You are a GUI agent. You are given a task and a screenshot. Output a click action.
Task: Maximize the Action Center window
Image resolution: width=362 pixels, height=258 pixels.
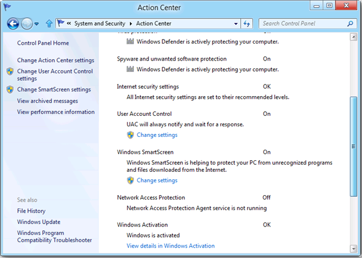(329, 6)
